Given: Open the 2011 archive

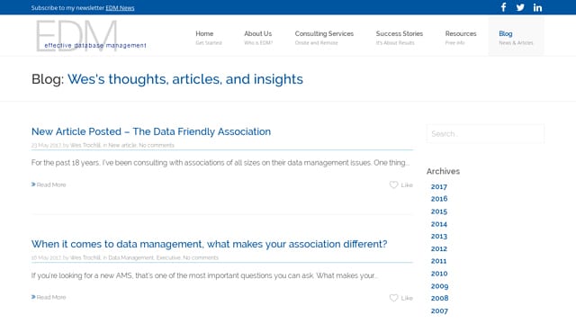Looking at the screenshot, I should point(438,261).
